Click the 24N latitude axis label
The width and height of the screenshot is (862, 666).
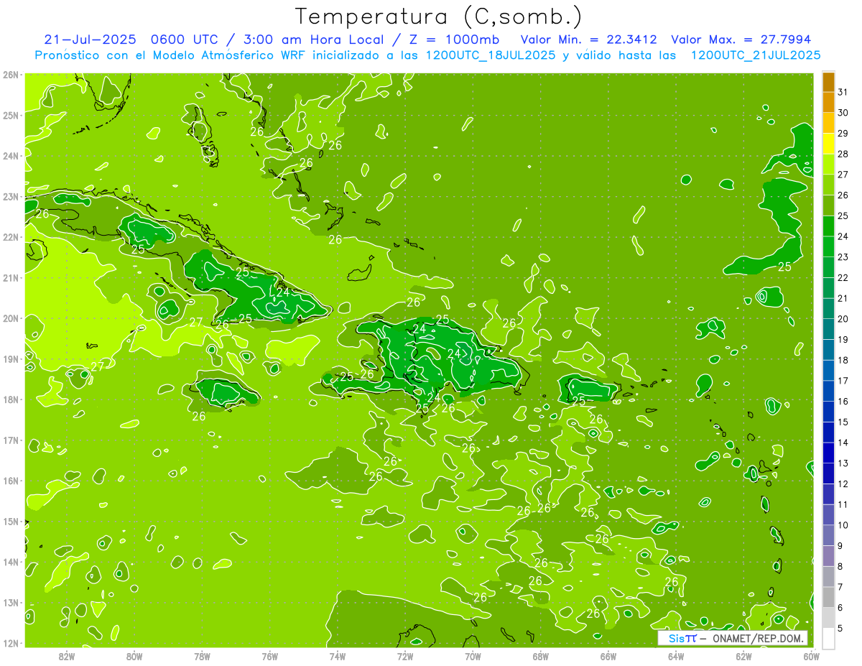pos(10,156)
